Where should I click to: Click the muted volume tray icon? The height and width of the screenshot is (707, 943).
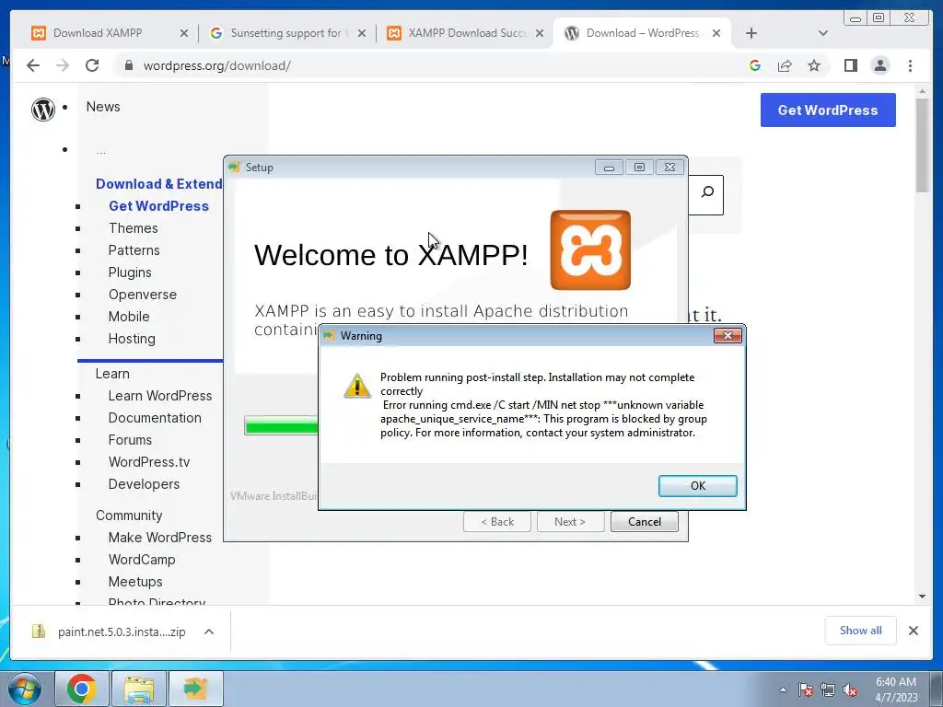pos(850,690)
